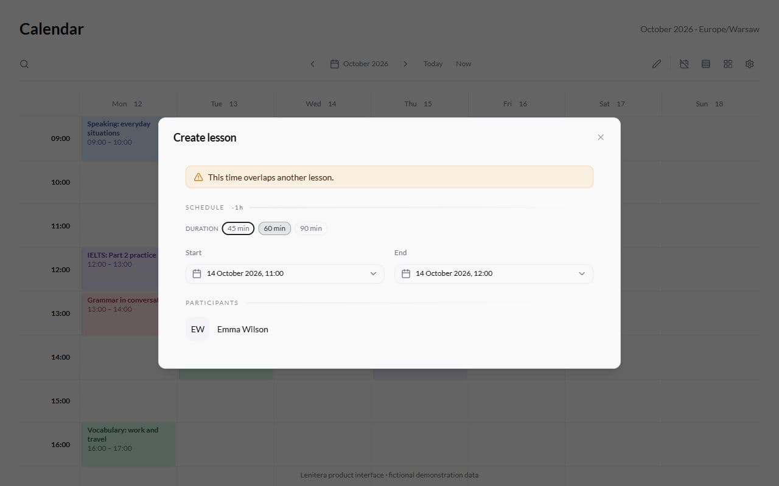
Task: Select the 45 min duration
Action: (x=238, y=228)
